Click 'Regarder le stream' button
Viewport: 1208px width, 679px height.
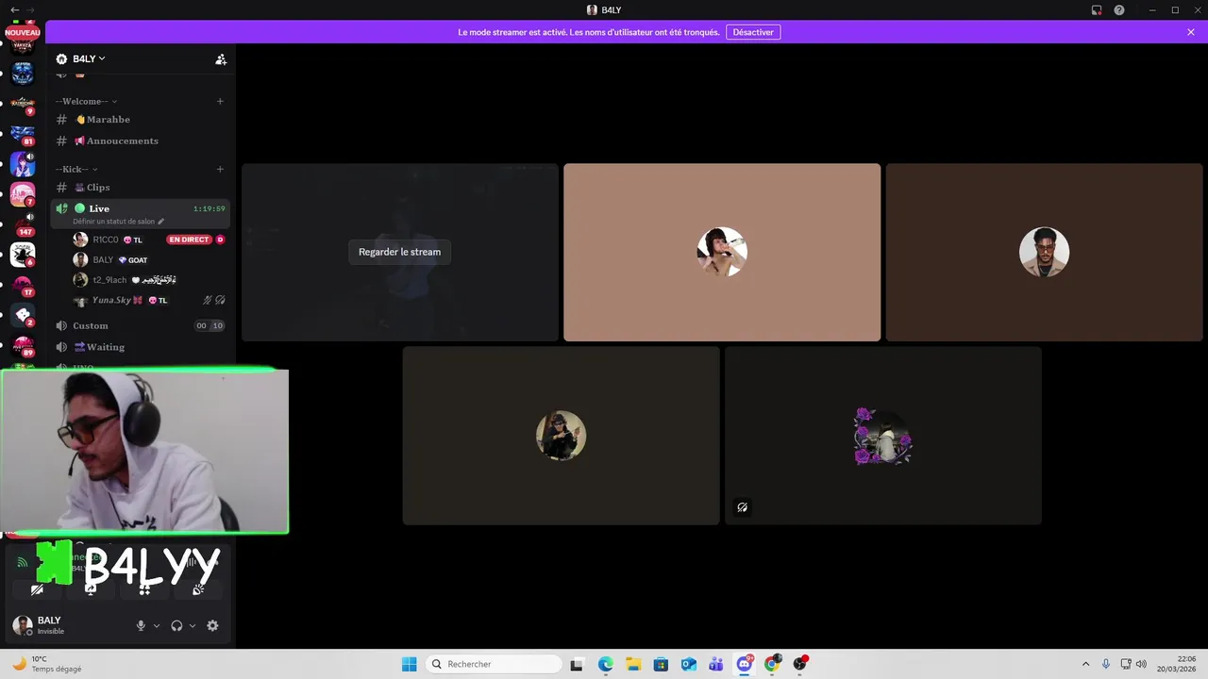pos(399,252)
